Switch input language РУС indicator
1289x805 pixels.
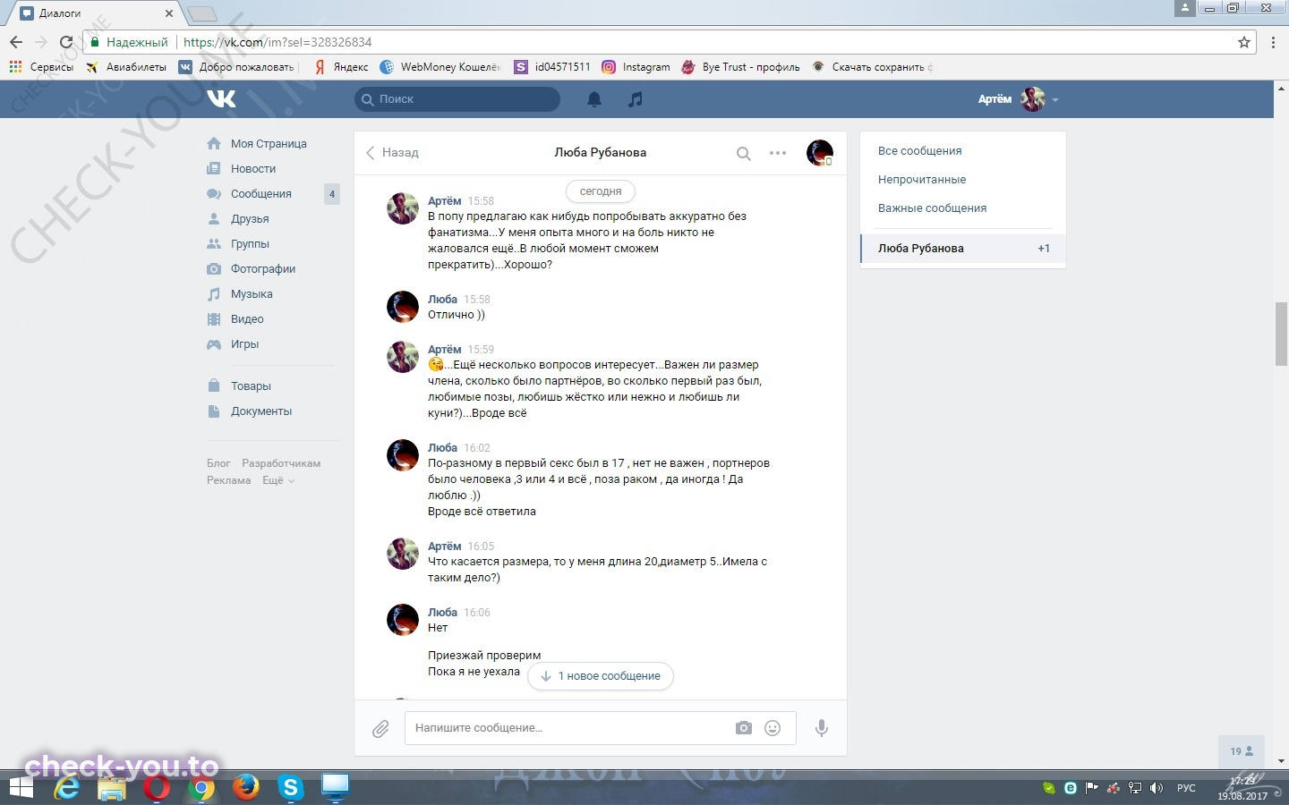pos(1186,788)
